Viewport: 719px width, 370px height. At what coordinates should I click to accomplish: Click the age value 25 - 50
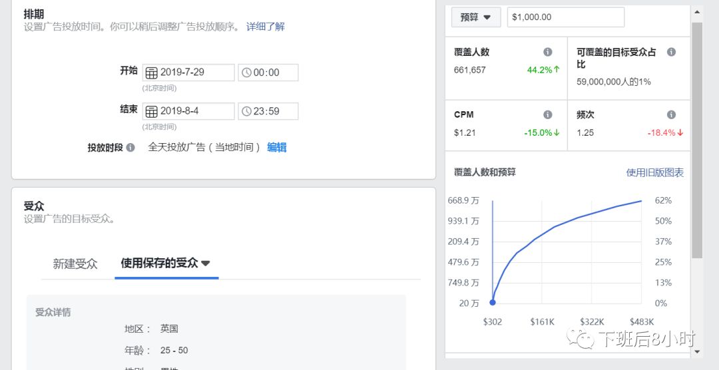click(174, 351)
